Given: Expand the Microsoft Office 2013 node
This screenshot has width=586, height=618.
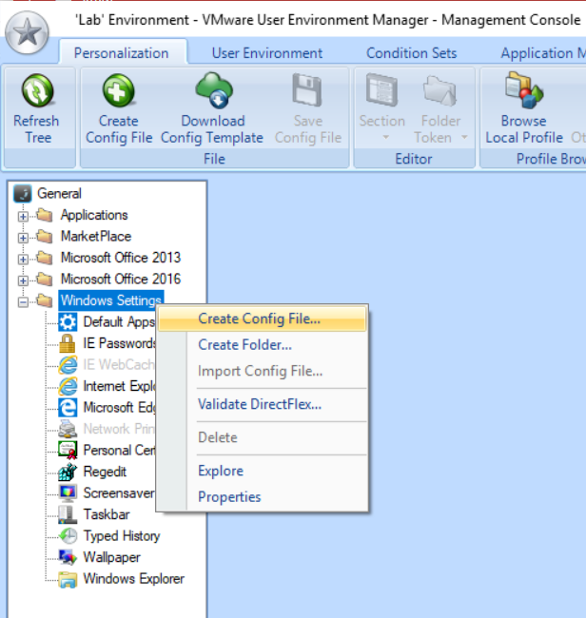Looking at the screenshot, I should click(x=23, y=259).
